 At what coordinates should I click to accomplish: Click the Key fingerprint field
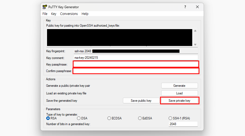(x=136, y=51)
